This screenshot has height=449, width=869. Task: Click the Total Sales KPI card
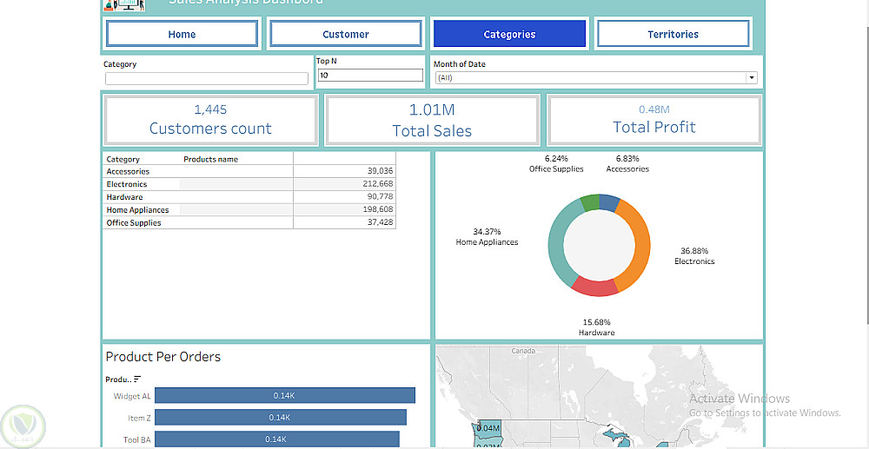pos(432,120)
